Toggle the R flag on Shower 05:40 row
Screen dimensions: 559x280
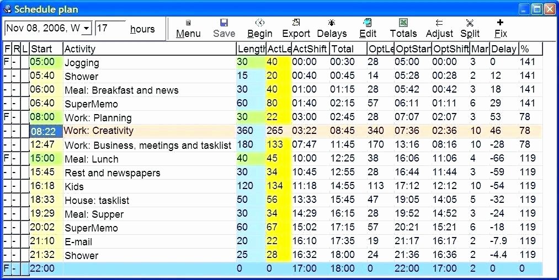15,76
